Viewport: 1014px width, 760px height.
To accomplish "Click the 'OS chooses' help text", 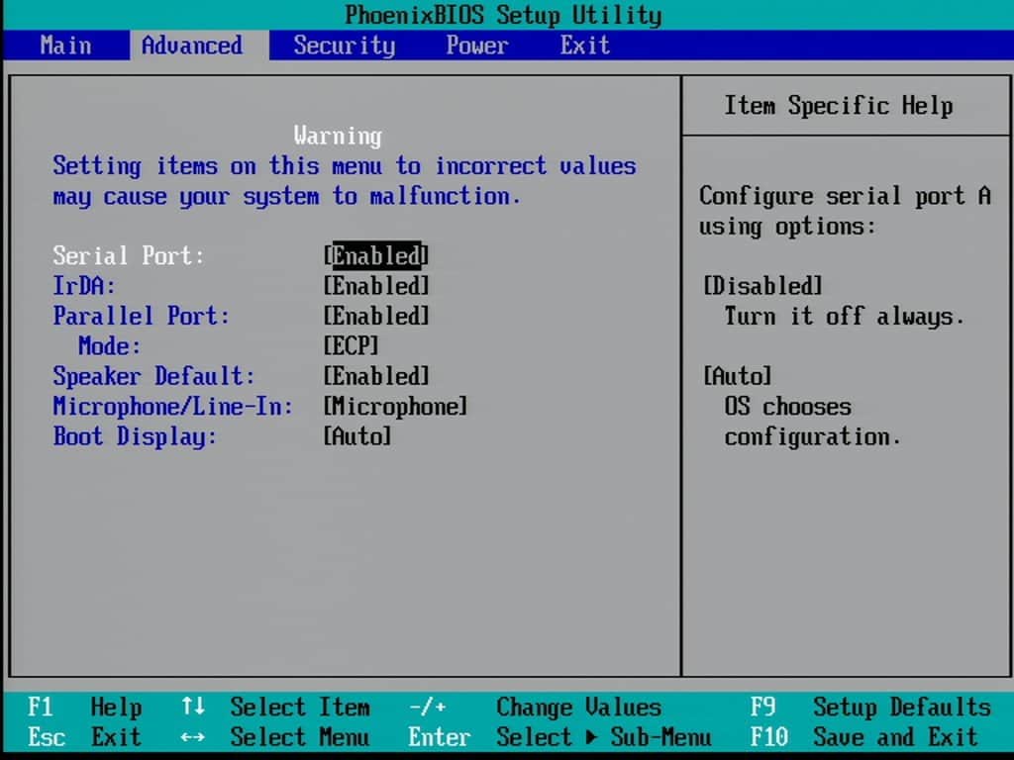I will pyautogui.click(x=787, y=407).
